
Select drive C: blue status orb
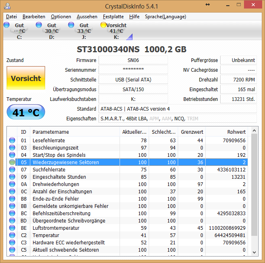6,25
